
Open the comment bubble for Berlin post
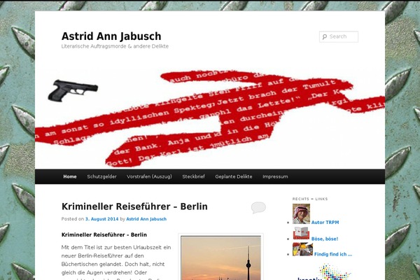coord(258,207)
